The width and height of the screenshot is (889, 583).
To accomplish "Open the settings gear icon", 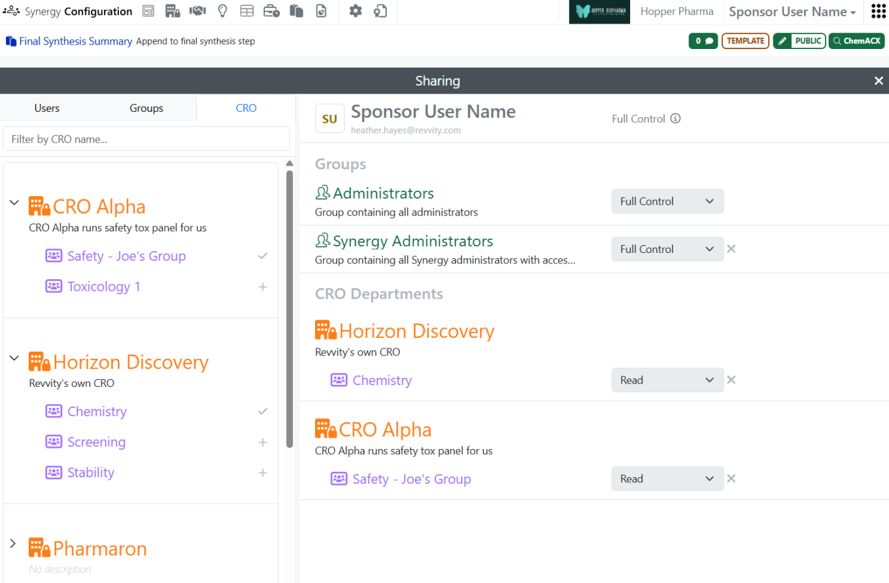I will coord(356,11).
